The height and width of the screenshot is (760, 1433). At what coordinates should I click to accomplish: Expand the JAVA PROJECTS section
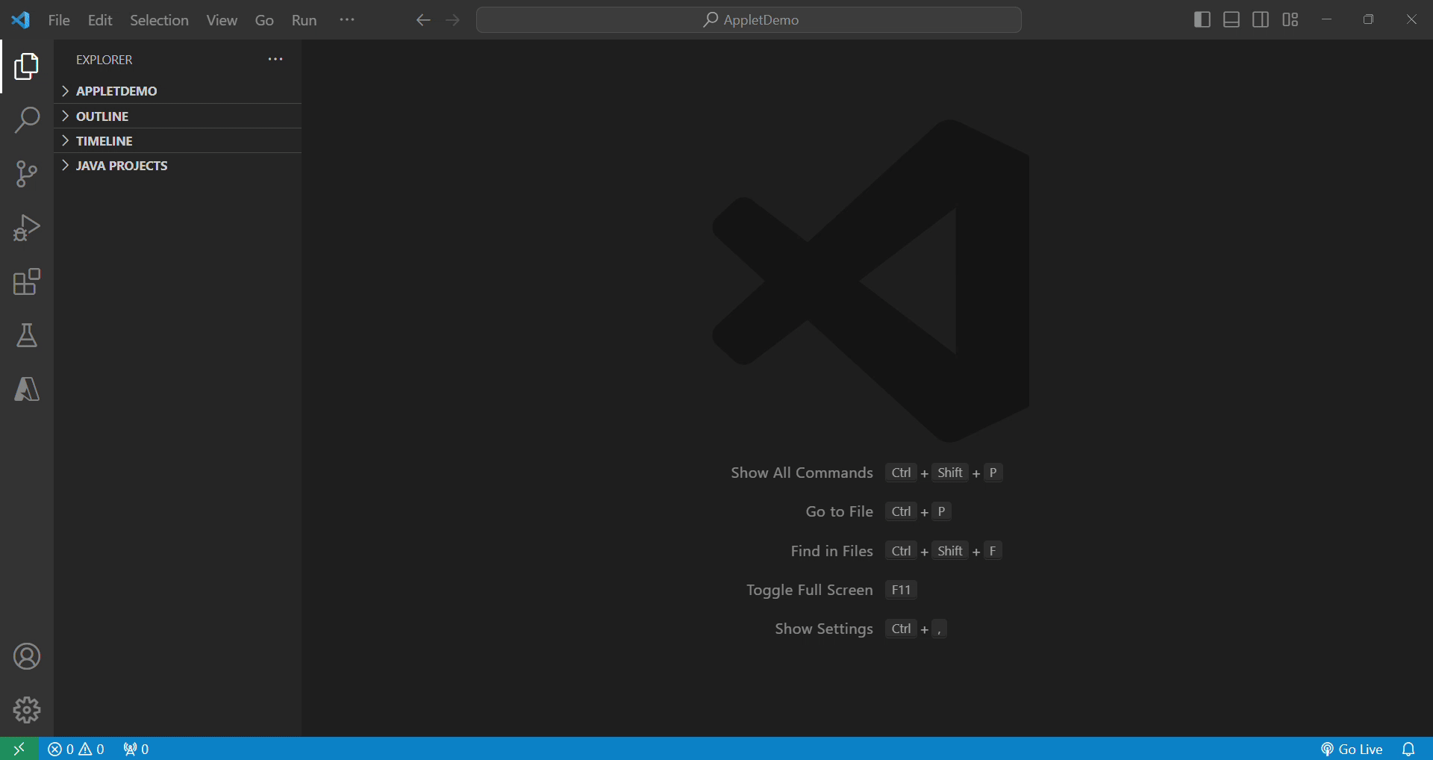[178, 166]
